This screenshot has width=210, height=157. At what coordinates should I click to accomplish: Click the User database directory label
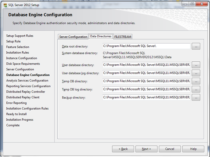click(78, 65)
